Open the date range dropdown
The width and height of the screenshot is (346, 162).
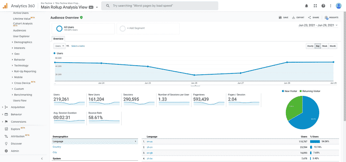coord(318,25)
